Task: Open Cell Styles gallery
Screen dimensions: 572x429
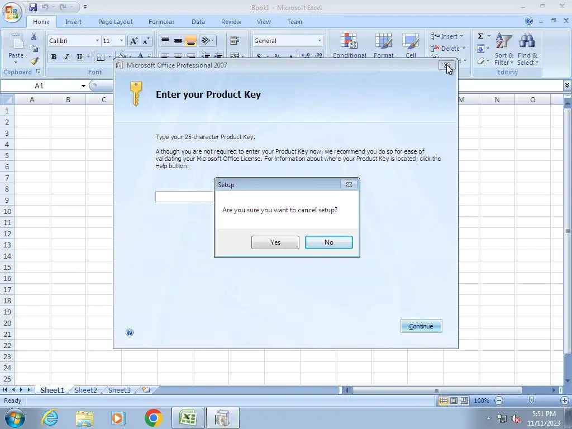Action: (x=411, y=45)
